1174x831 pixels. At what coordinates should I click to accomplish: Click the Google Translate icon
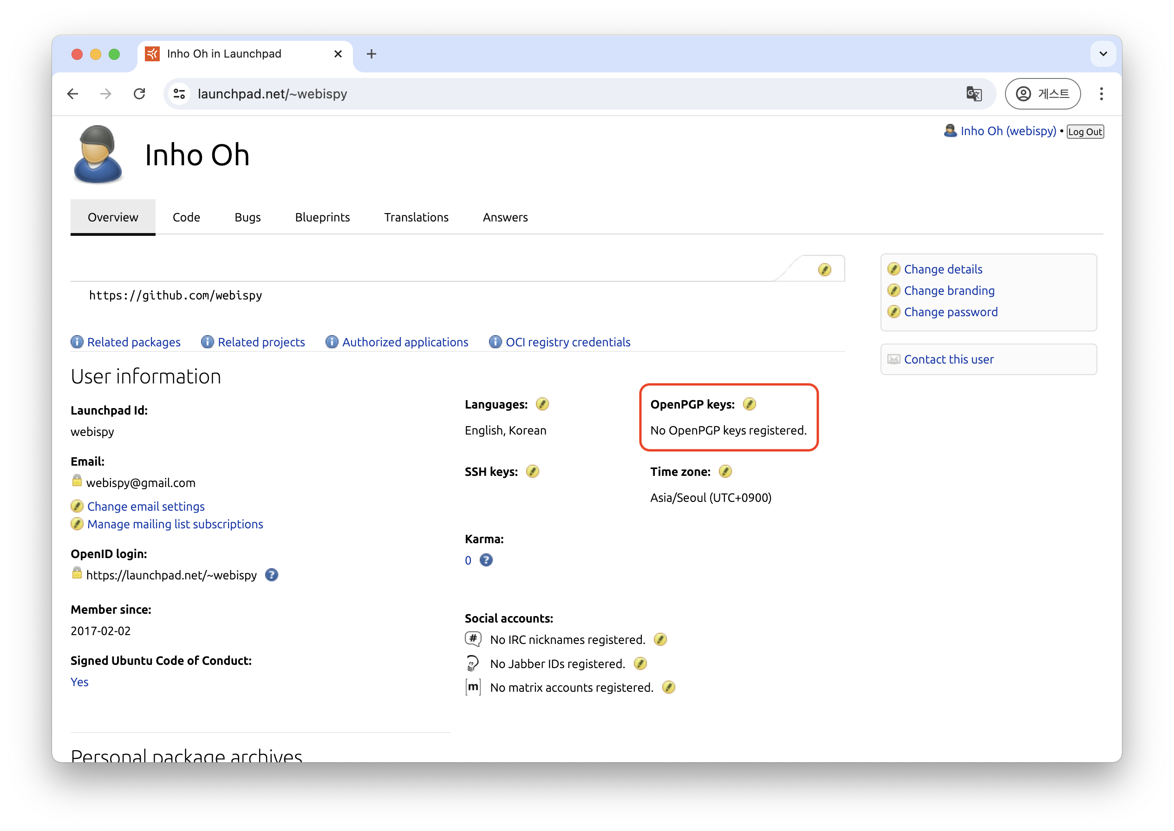(973, 94)
